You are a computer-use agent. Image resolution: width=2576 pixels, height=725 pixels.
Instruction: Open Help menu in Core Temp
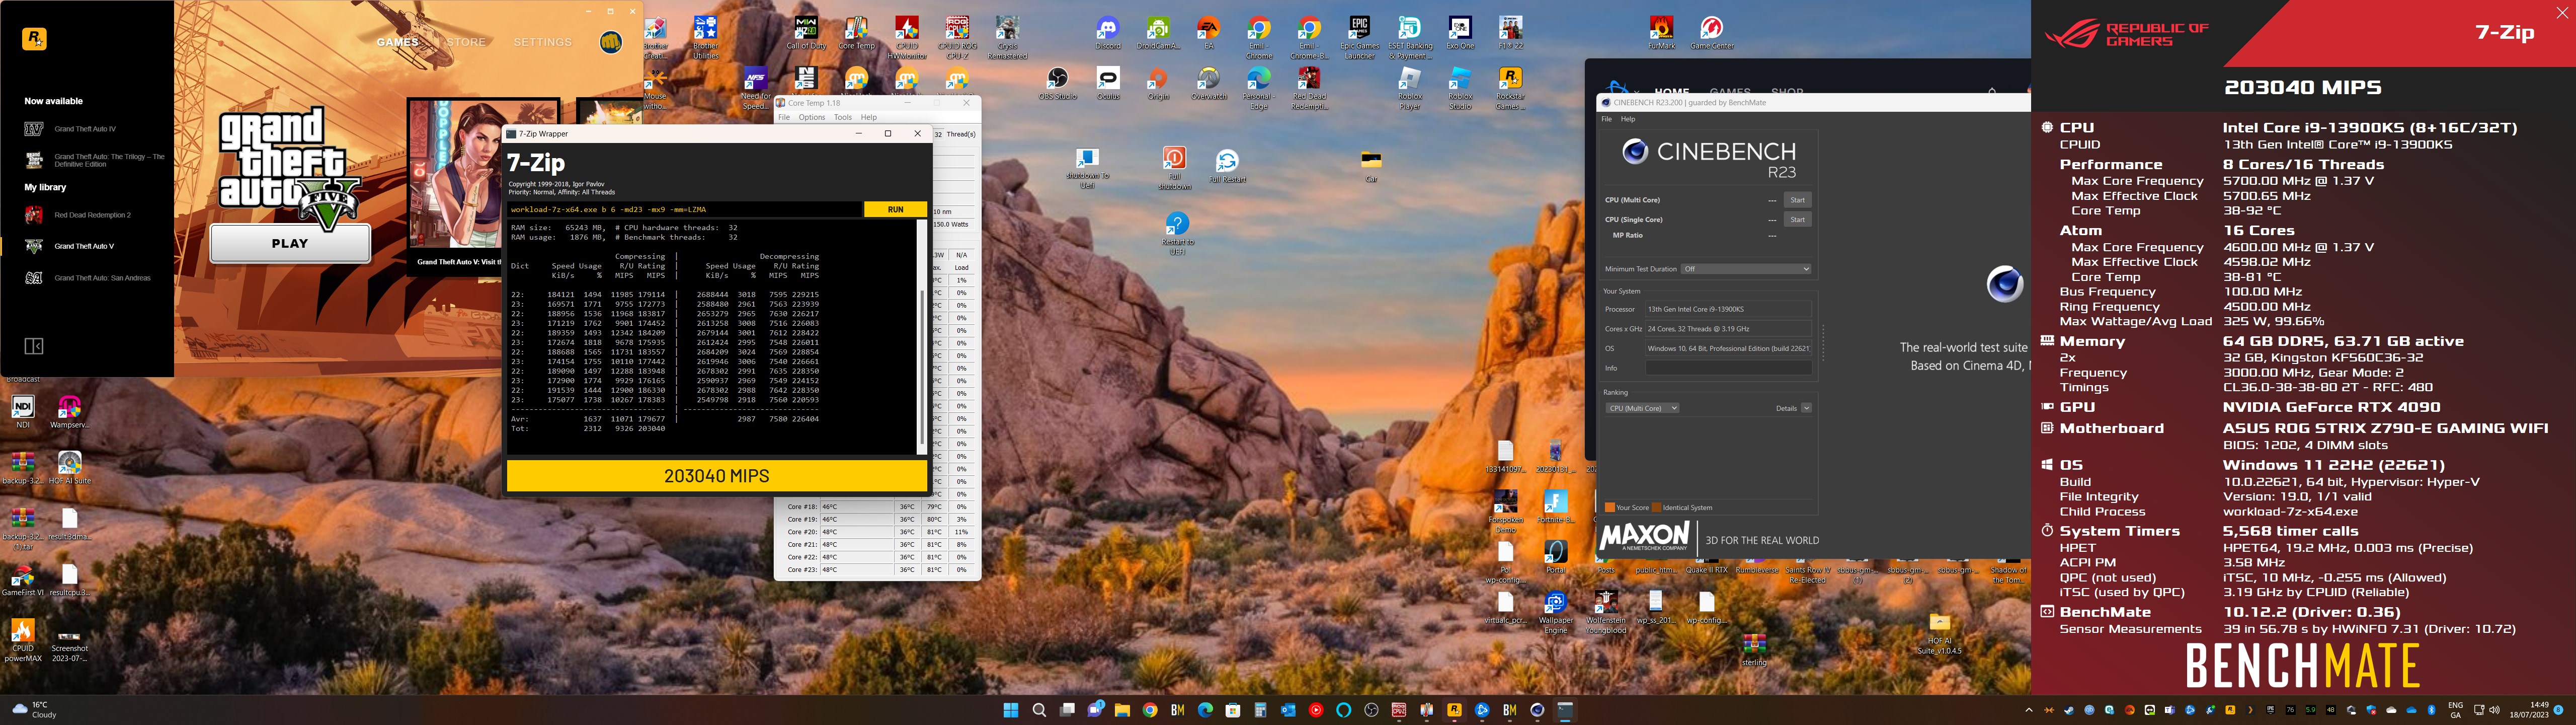click(x=869, y=117)
